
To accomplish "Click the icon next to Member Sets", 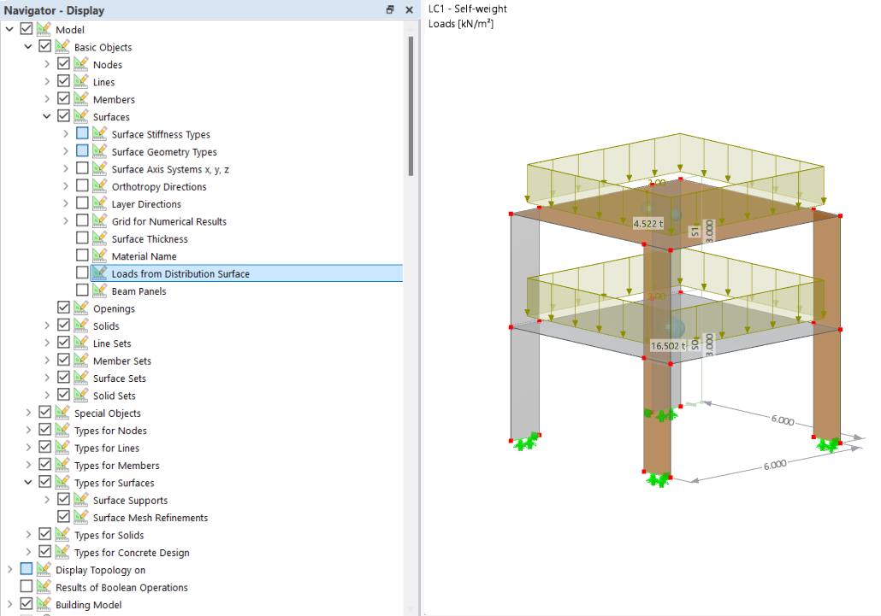I will 81,360.
